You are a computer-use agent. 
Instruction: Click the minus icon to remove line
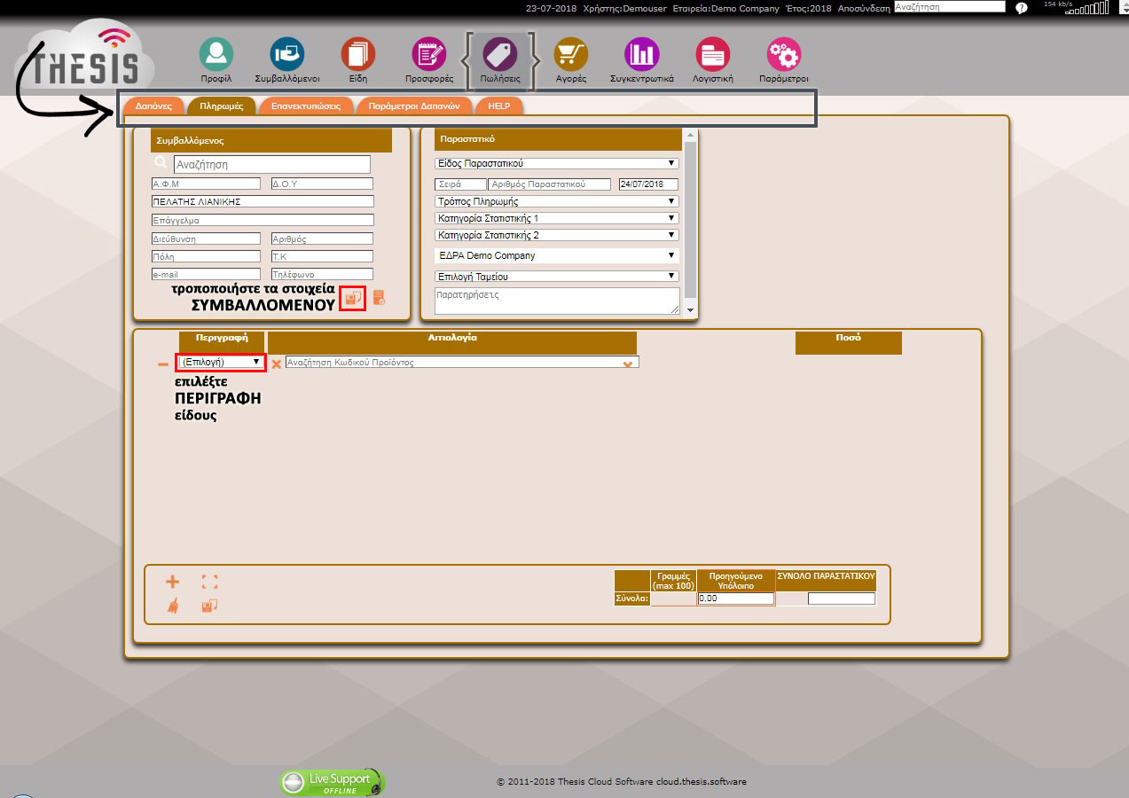tap(163, 364)
